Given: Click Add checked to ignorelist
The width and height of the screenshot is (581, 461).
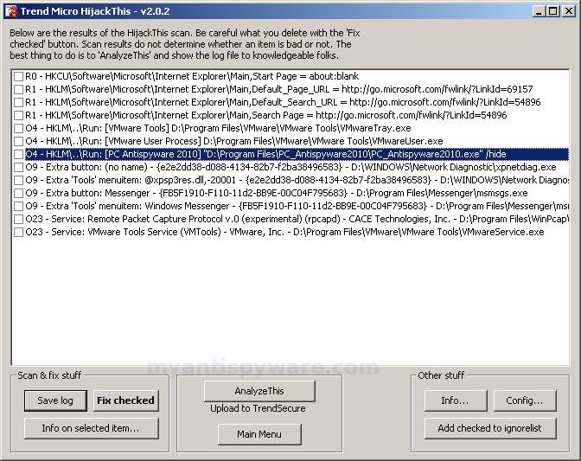Looking at the screenshot, I should pyautogui.click(x=490, y=428).
